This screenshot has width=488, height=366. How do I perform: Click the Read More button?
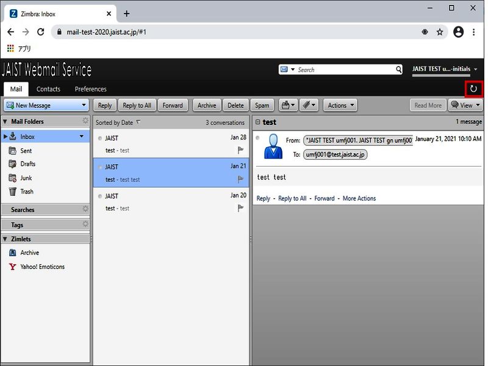click(x=428, y=105)
